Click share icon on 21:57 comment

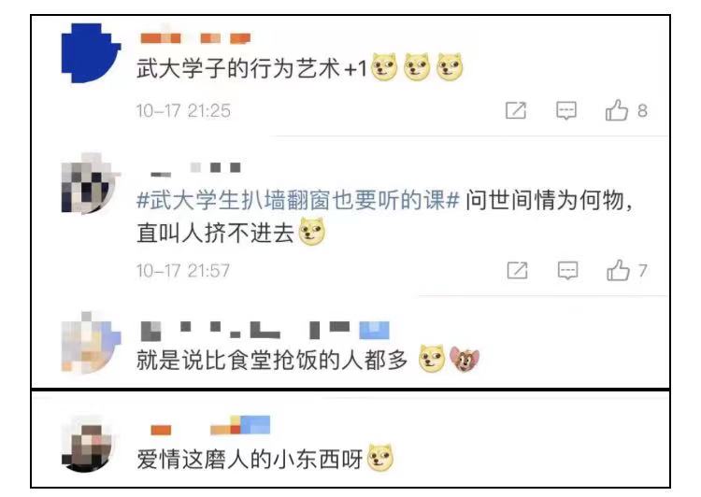point(517,270)
